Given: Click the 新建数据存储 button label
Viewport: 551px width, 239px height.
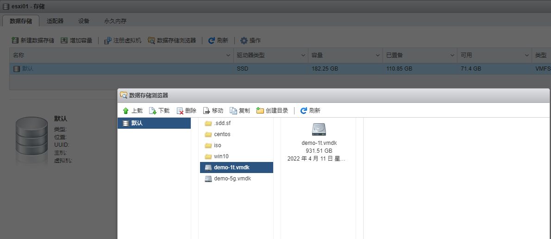Looking at the screenshot, I should click(37, 41).
